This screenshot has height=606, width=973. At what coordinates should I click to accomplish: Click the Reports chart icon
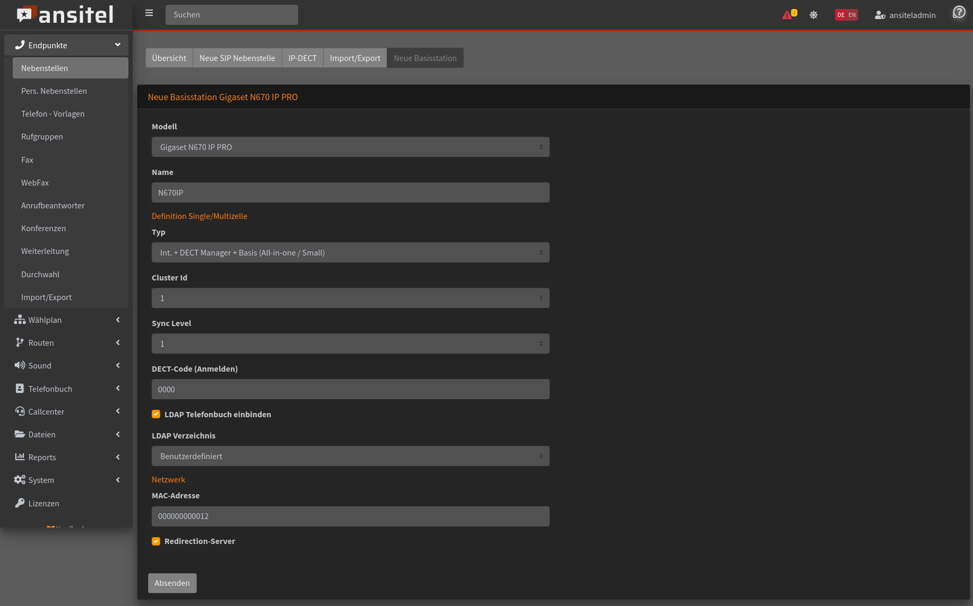(x=20, y=457)
